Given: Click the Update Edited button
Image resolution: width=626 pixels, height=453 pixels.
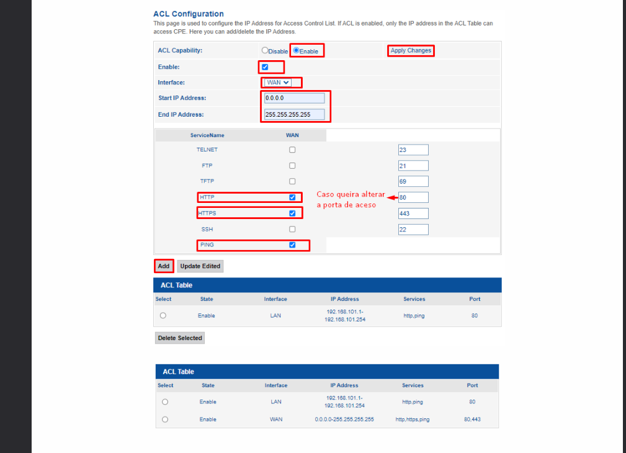Looking at the screenshot, I should [x=200, y=266].
